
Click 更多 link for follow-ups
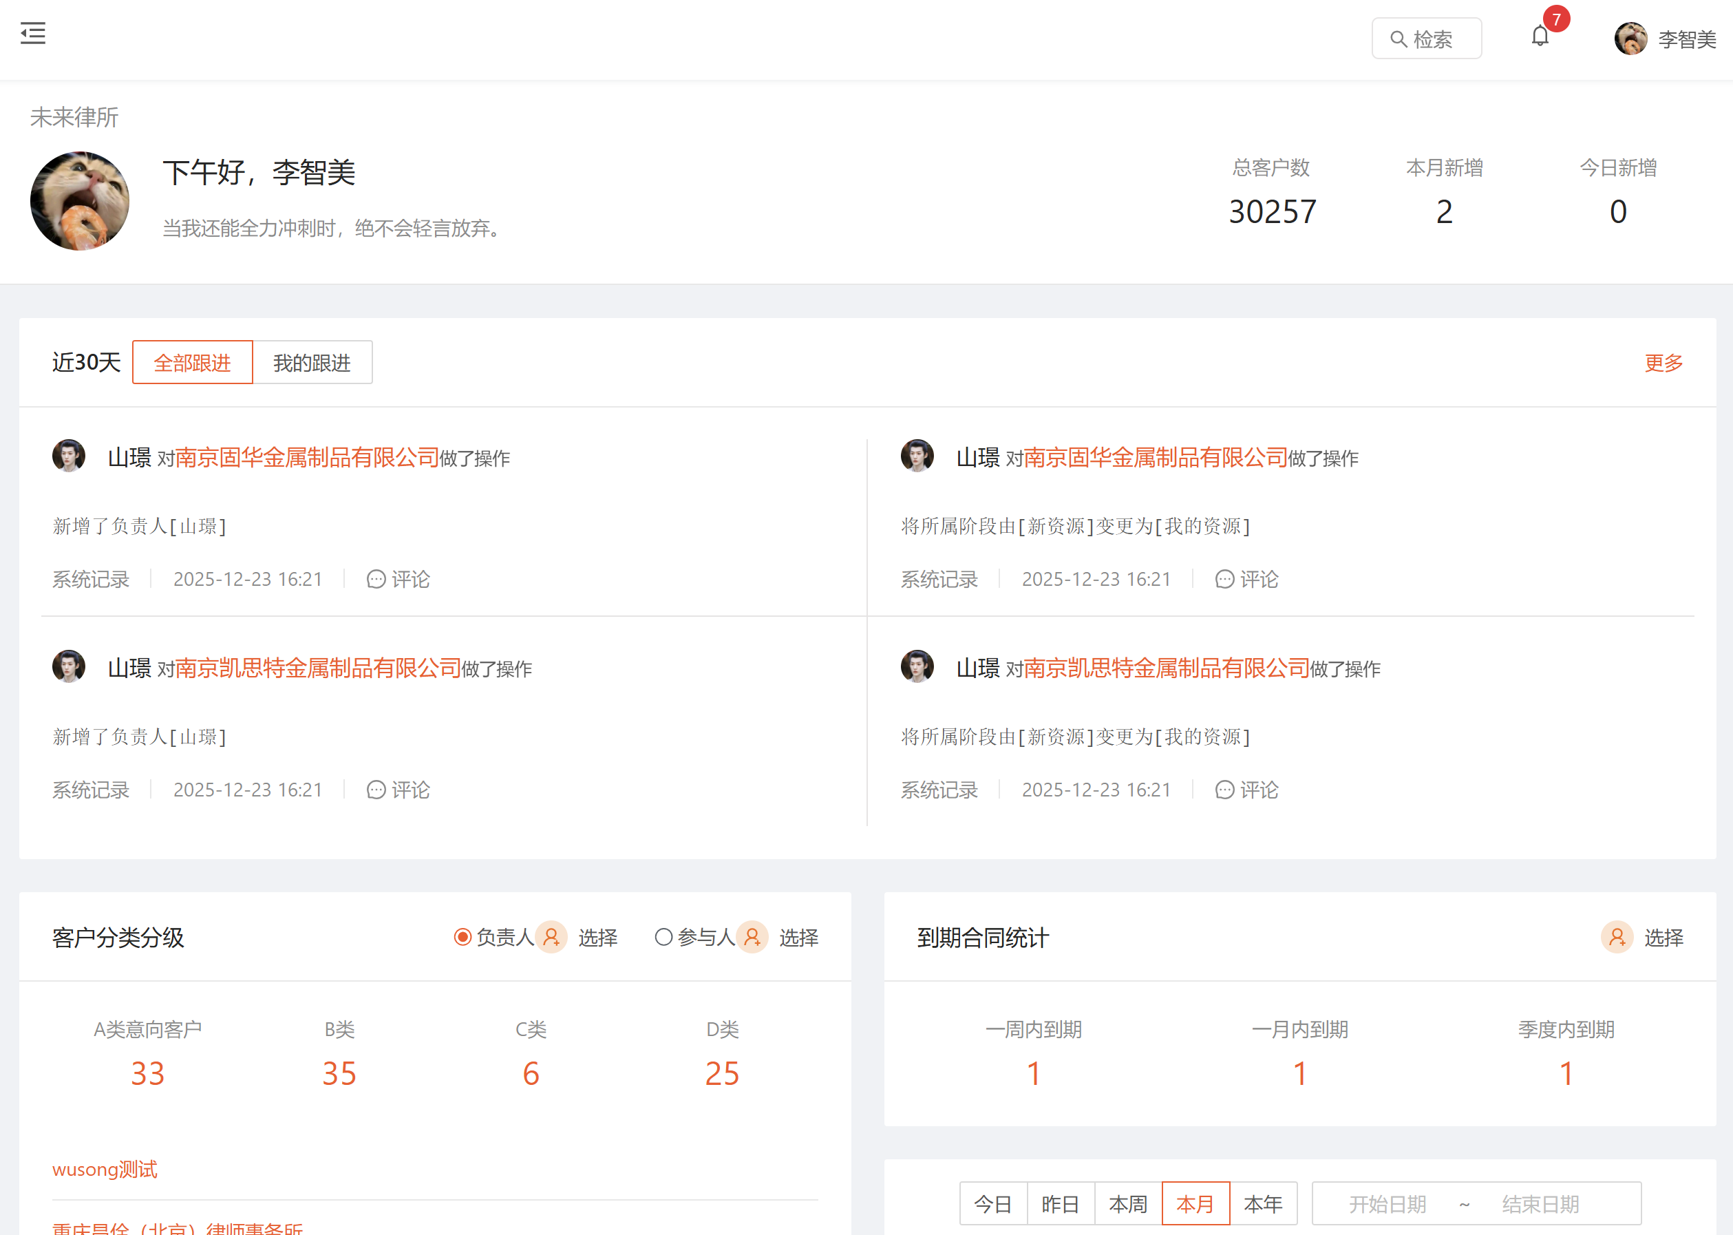[1663, 363]
